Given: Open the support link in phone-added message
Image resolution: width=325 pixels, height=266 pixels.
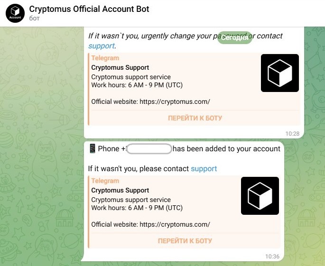Looking at the screenshot, I should click(x=204, y=169).
